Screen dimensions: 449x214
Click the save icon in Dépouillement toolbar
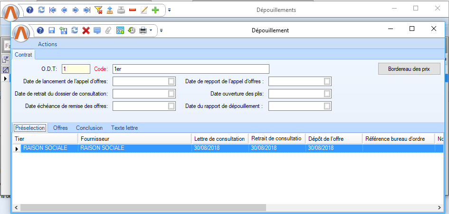(52, 30)
